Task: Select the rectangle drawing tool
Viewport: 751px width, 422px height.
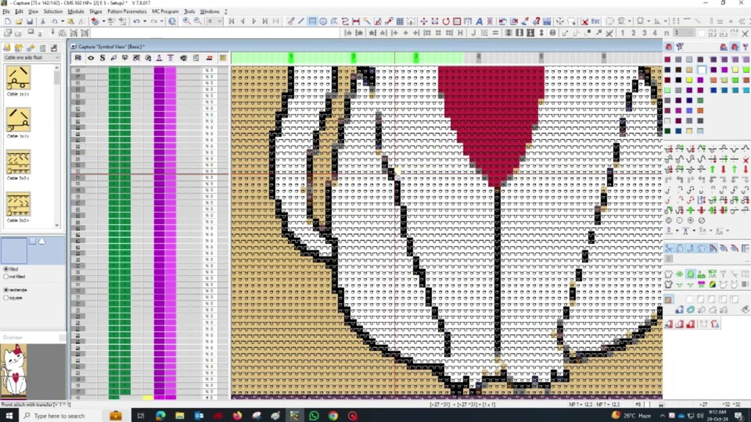Action: click(312, 21)
